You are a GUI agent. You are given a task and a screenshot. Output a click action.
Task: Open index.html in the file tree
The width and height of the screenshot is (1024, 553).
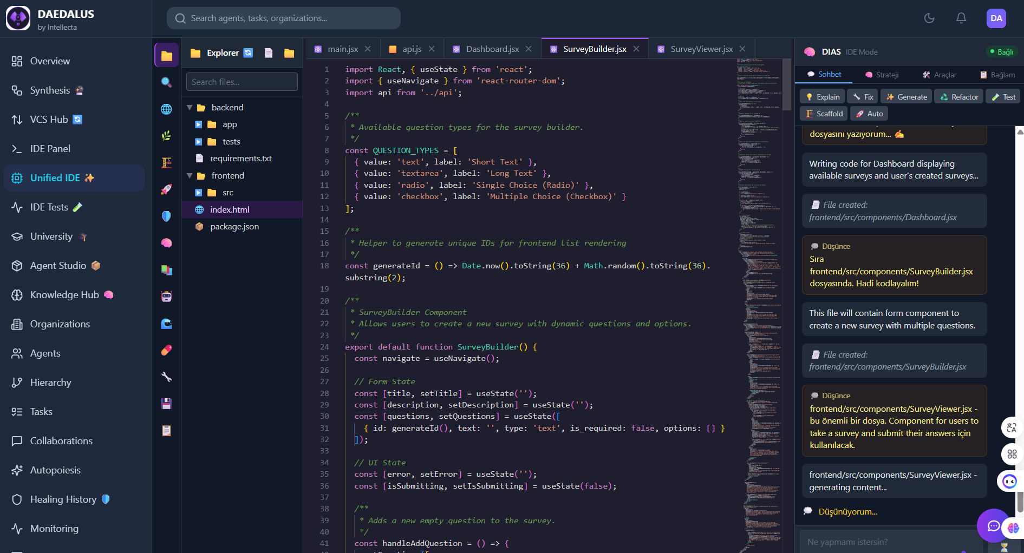[x=242, y=209]
